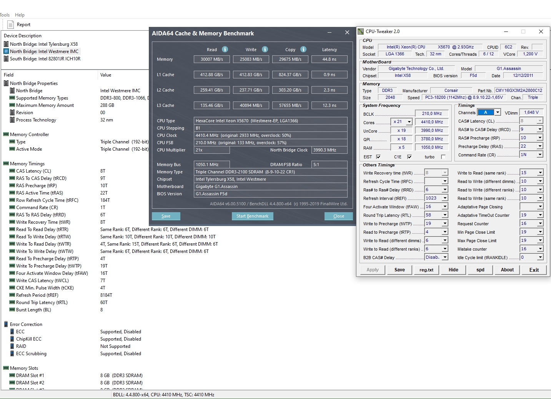Open the Channels dropdown in Timings
The image size is (551, 399).
tap(498, 112)
